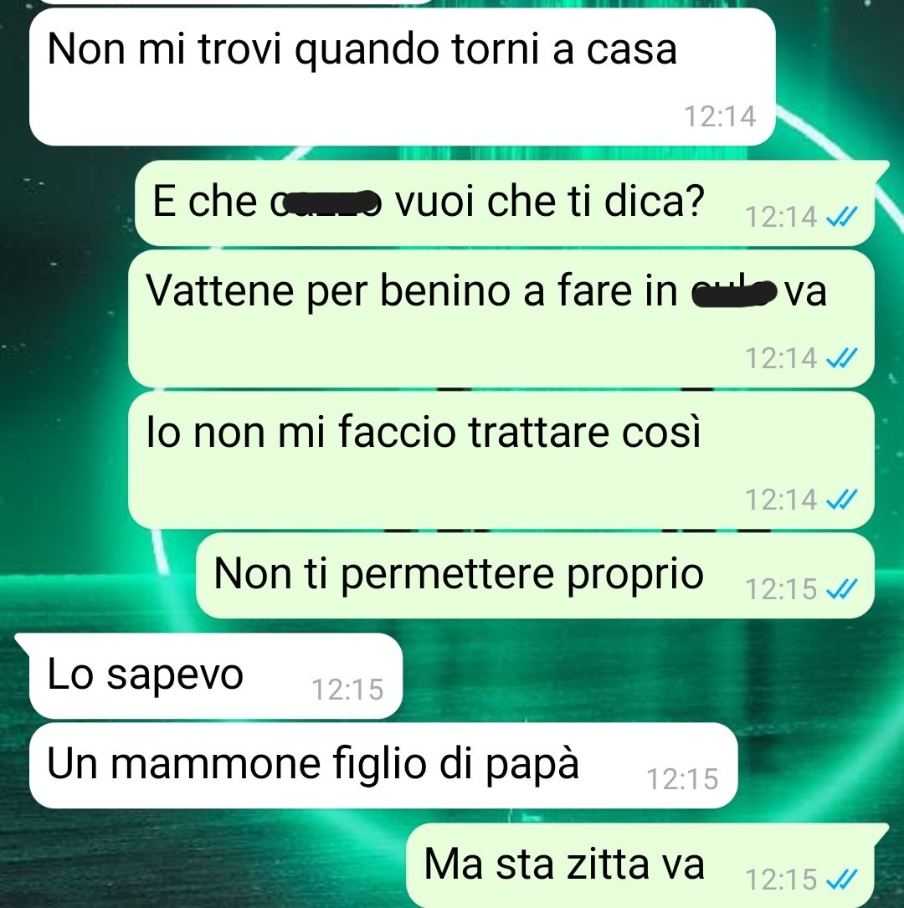Click the 12:14 timestamp of the first received message
The height and width of the screenshot is (908, 904).
click(x=720, y=116)
